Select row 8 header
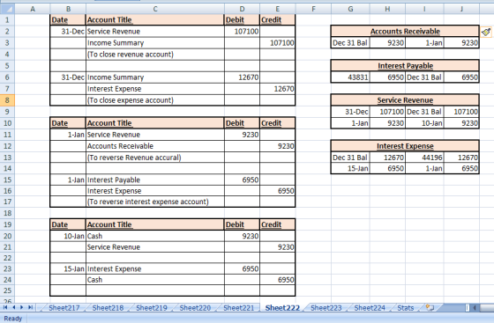494x323 pixels. [x=7, y=100]
